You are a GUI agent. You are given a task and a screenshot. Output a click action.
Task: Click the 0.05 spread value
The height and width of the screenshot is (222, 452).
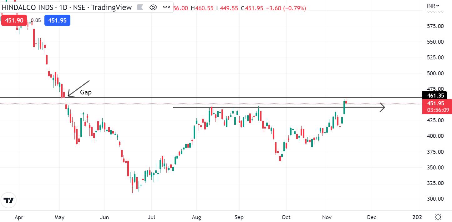[36, 20]
